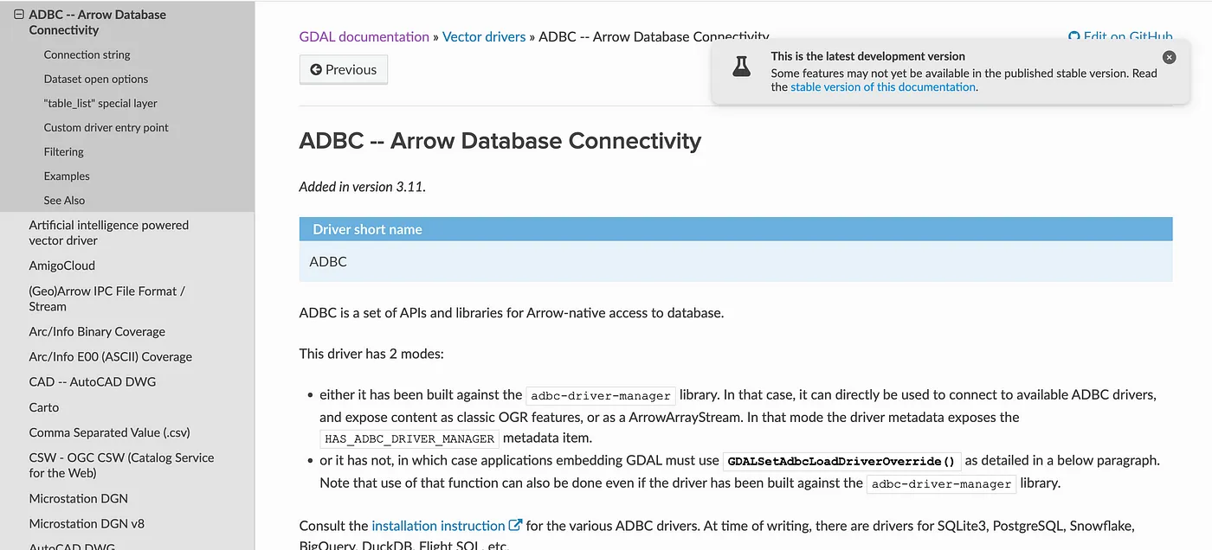Viewport: 1212px width, 550px height.
Task: Jump to Connection string section
Action: (x=87, y=54)
